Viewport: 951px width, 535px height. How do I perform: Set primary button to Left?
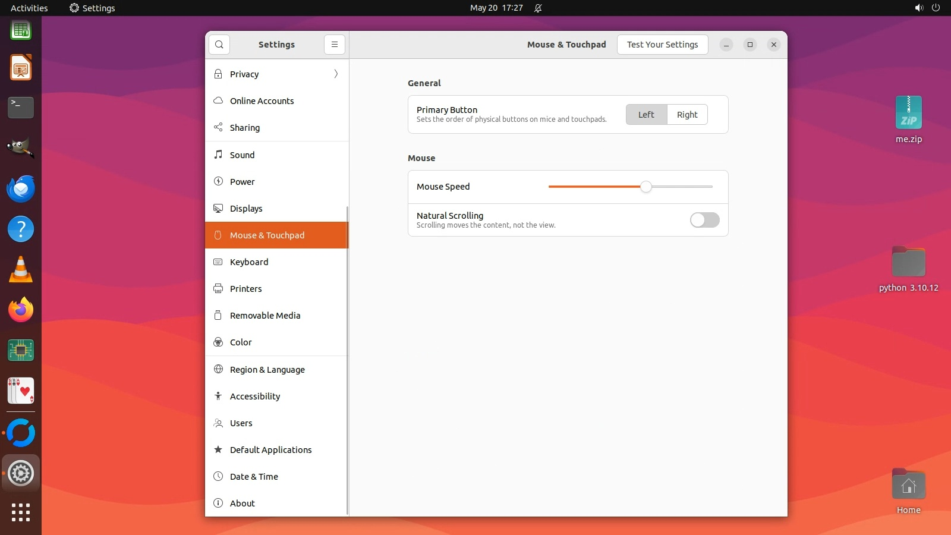(646, 115)
